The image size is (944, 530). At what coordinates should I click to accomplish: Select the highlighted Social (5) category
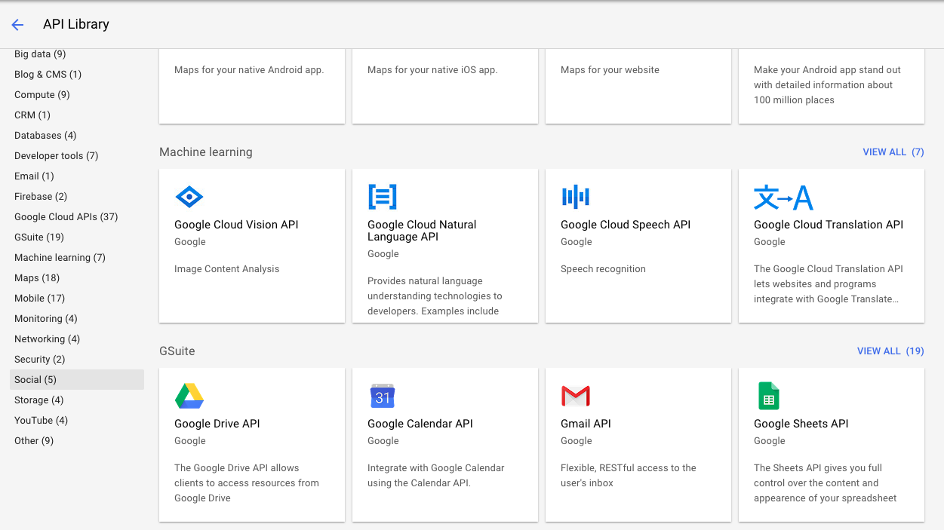click(x=77, y=380)
